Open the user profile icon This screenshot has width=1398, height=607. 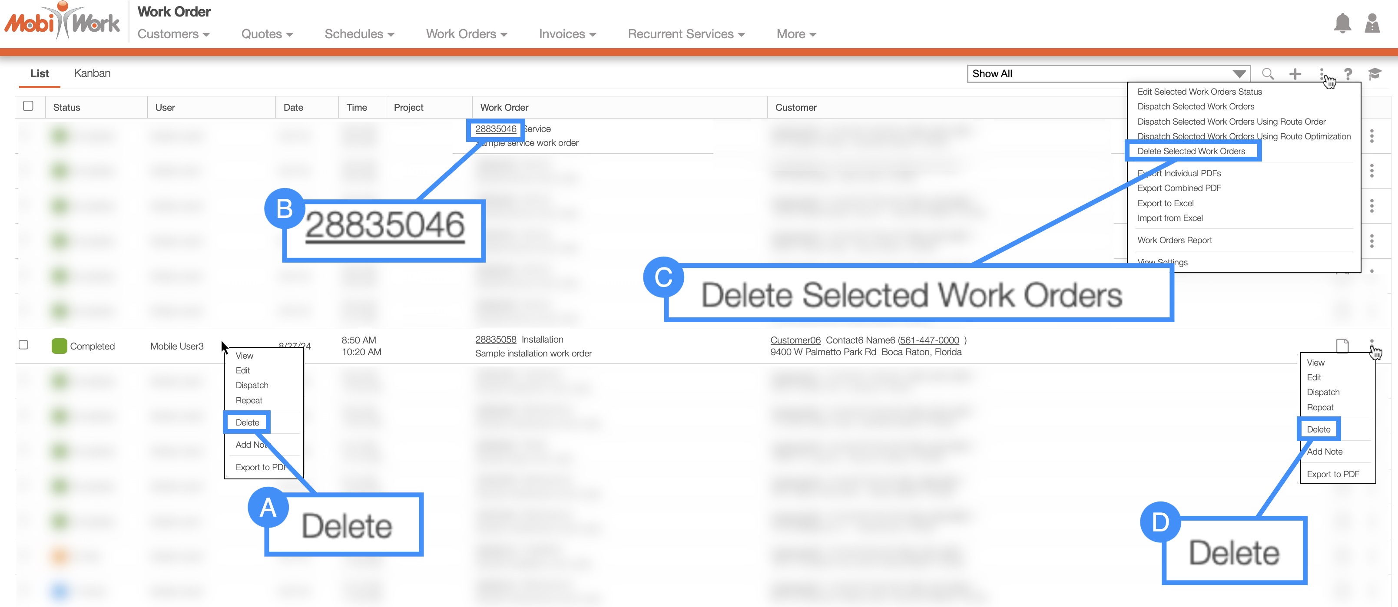[x=1372, y=23]
